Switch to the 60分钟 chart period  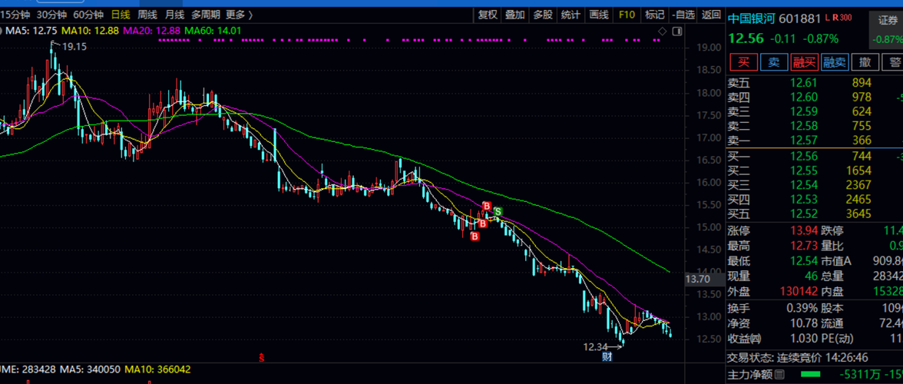tap(88, 15)
